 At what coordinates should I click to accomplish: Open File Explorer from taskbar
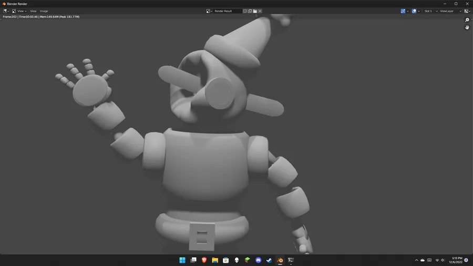pyautogui.click(x=215, y=260)
